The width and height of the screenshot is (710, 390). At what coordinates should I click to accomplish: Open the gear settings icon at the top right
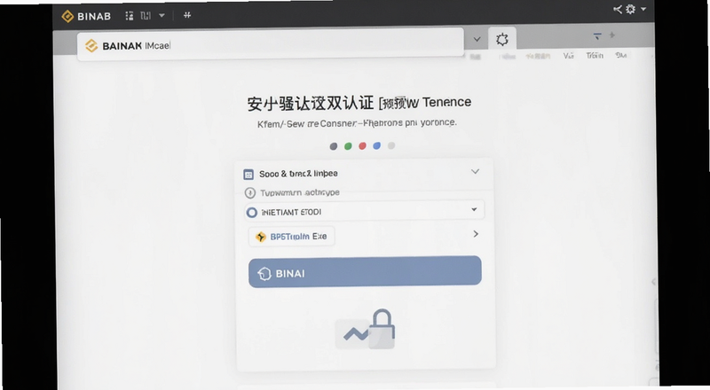(630, 9)
